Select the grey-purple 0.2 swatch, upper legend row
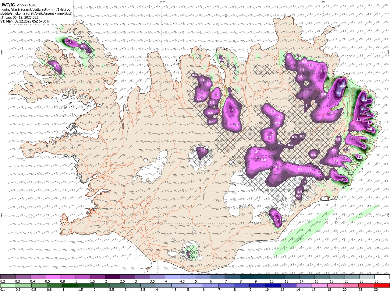 click(x=8, y=277)
